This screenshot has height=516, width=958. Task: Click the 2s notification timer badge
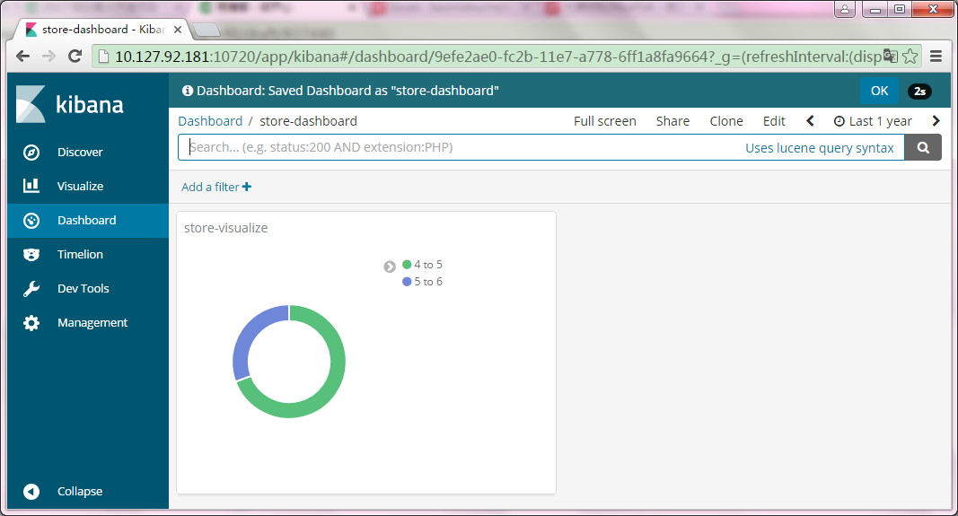click(x=919, y=91)
